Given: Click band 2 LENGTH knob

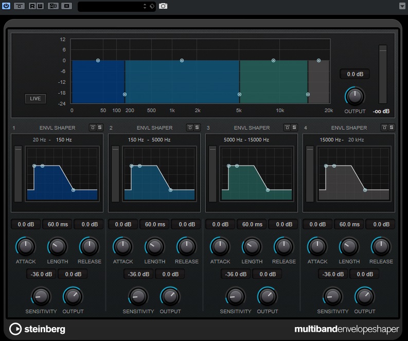Looking at the screenshot, I should (x=155, y=246).
